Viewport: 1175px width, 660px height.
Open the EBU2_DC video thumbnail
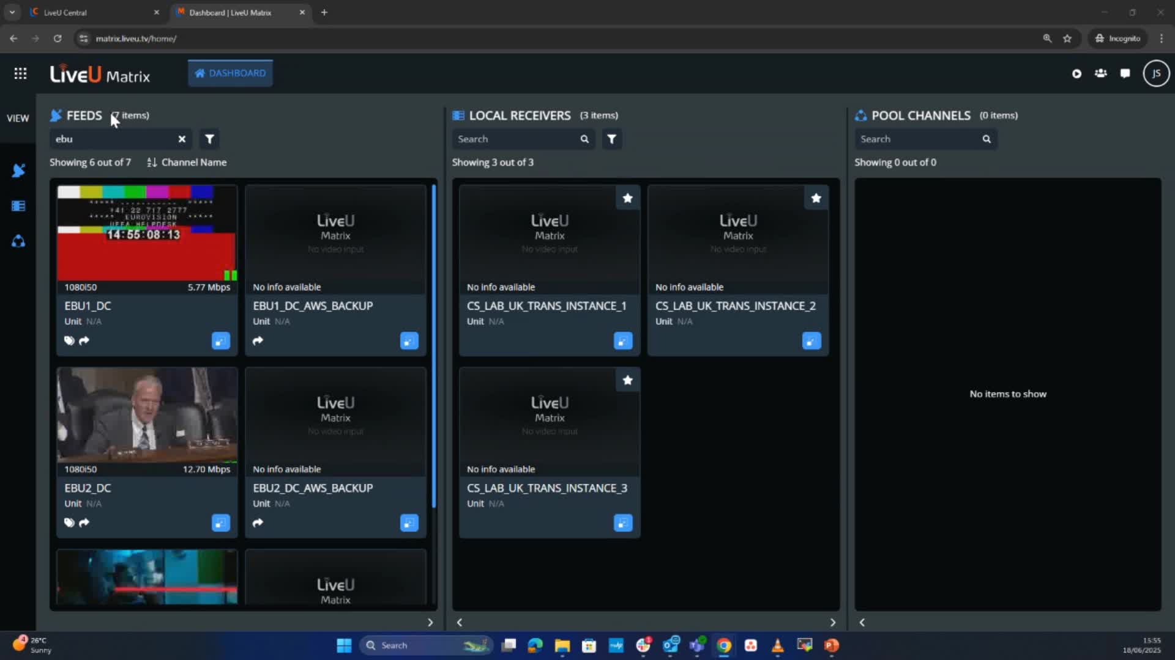[147, 415]
